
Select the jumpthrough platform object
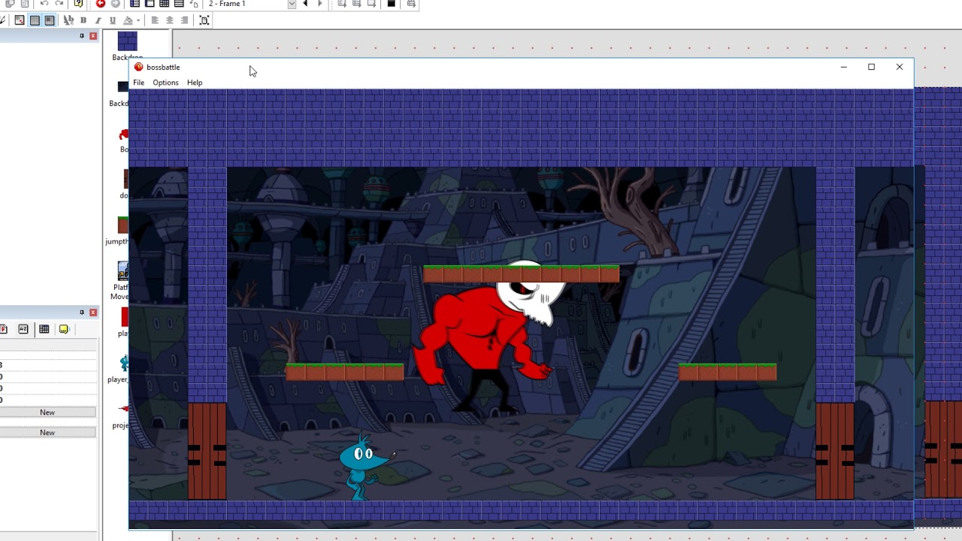click(x=123, y=225)
